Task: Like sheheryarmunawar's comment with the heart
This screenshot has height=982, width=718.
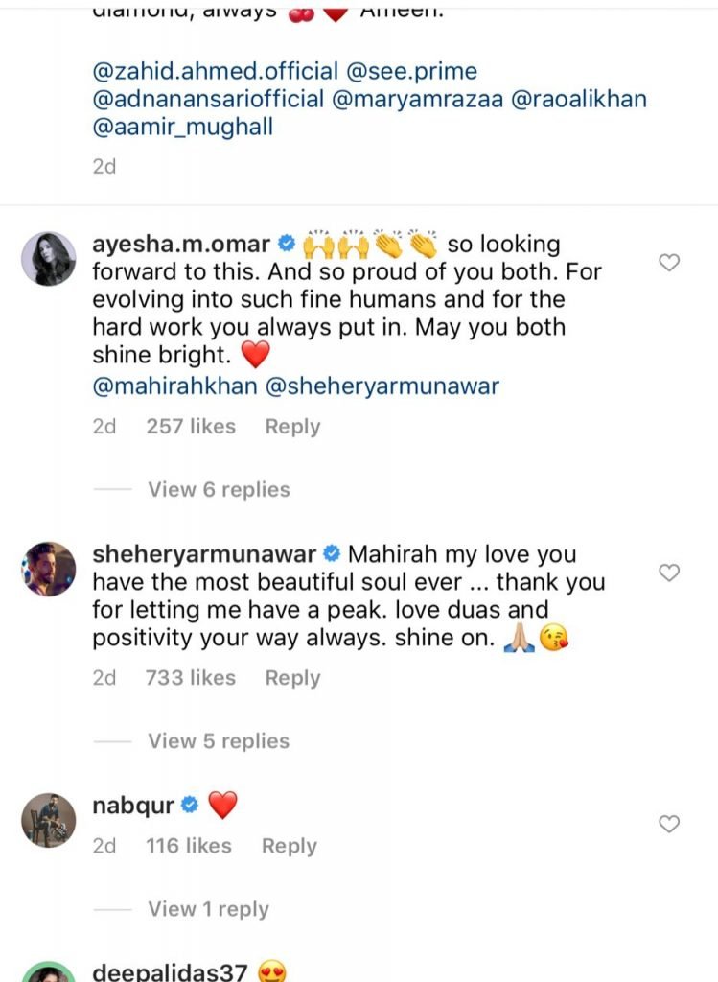Action: pyautogui.click(x=670, y=573)
